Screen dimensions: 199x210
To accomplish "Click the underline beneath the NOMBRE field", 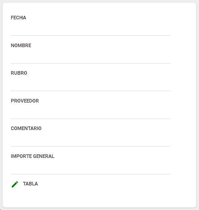I will pos(91,63).
